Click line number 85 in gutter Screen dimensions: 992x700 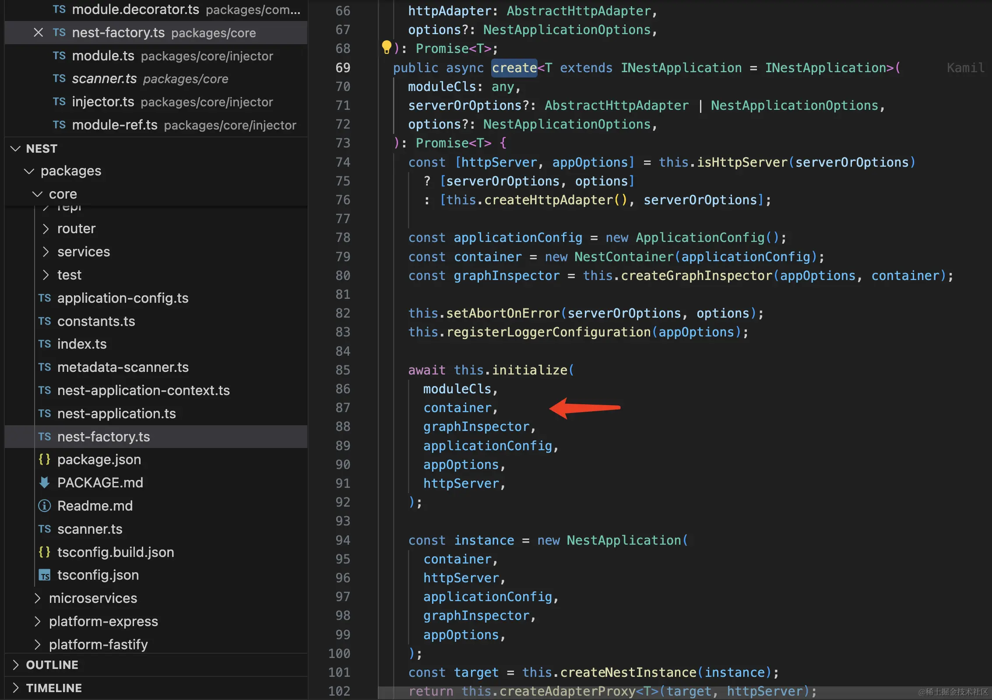point(343,370)
